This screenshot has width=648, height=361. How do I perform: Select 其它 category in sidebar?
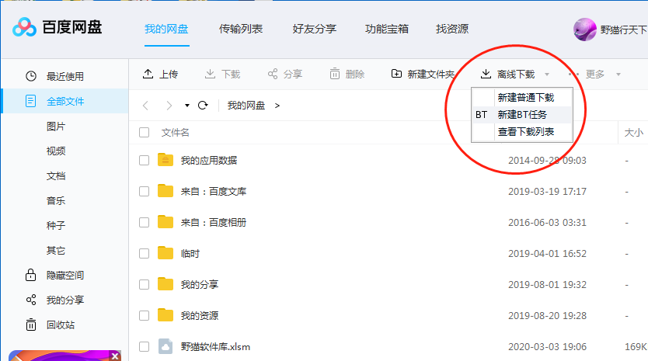56,250
